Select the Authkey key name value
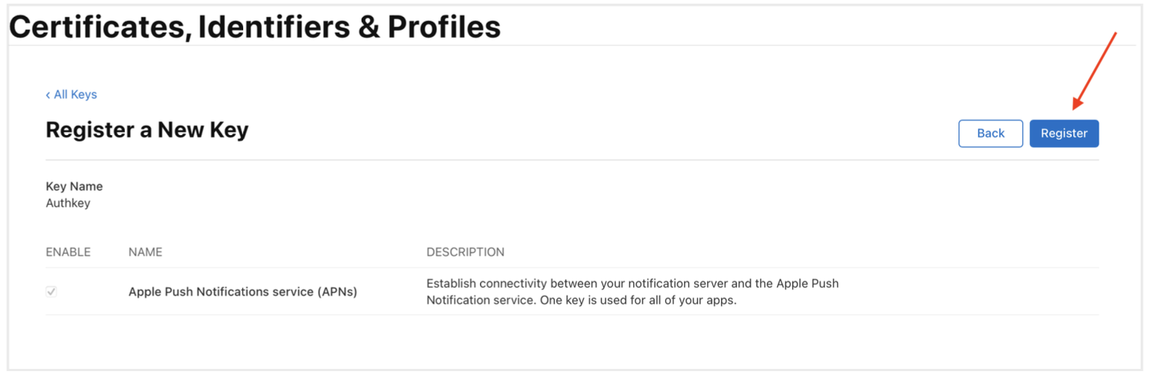 (68, 203)
